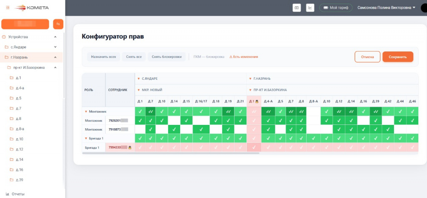Click the orange swap arrows icon button
The image size is (427, 198).
pos(58,24)
